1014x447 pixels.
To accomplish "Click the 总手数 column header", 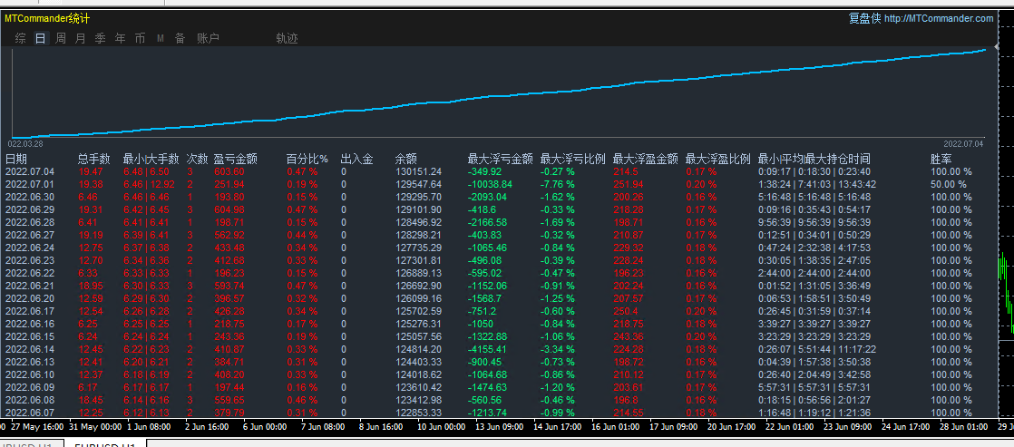I will (x=94, y=160).
